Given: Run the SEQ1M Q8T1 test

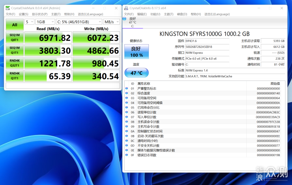Looking at the screenshot, I should (x=15, y=37).
